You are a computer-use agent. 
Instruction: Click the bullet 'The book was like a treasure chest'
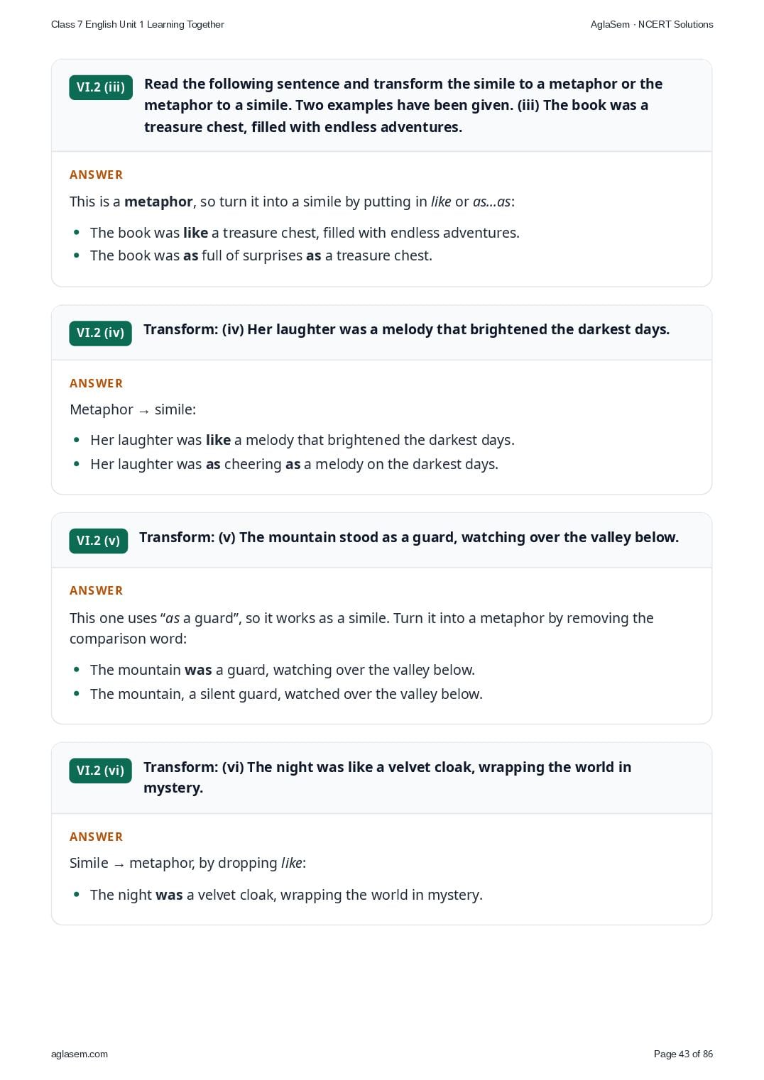305,233
